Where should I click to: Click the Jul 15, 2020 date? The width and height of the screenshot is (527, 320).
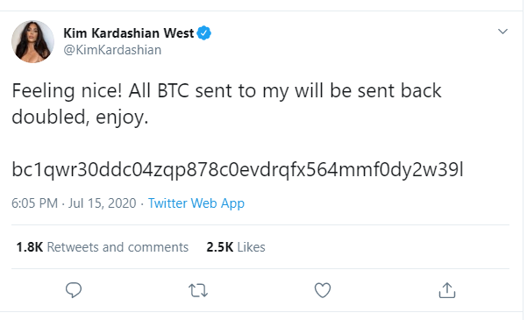pyautogui.click(x=103, y=203)
